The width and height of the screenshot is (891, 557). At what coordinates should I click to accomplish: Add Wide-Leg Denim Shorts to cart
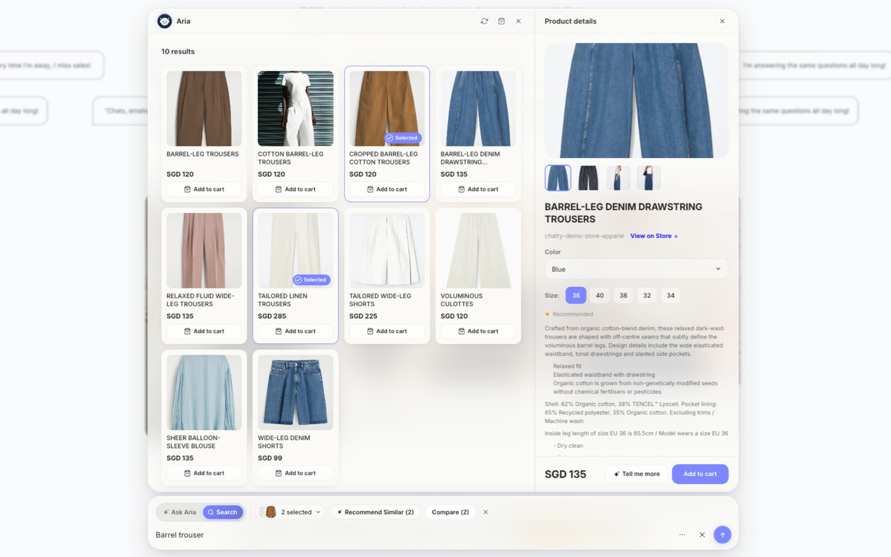(295, 473)
